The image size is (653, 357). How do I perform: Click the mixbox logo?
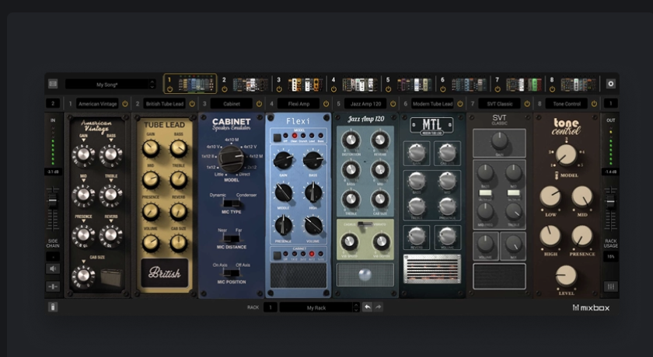(x=591, y=307)
